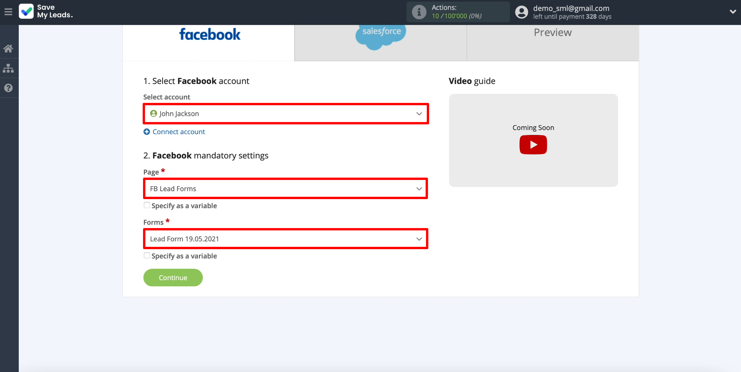
Task: Open the Forms dropdown showing Lead Form 19.05.2021
Action: 286,239
